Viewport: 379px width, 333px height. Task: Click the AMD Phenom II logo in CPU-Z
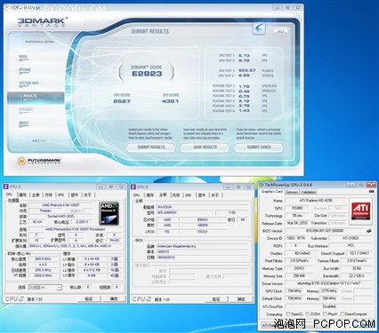coord(109,212)
